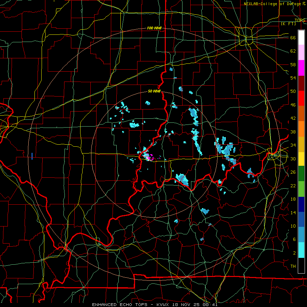This screenshot has width=307, height=307.
Task: Click the yellow 34 legend swatch
Action: (x=301, y=159)
